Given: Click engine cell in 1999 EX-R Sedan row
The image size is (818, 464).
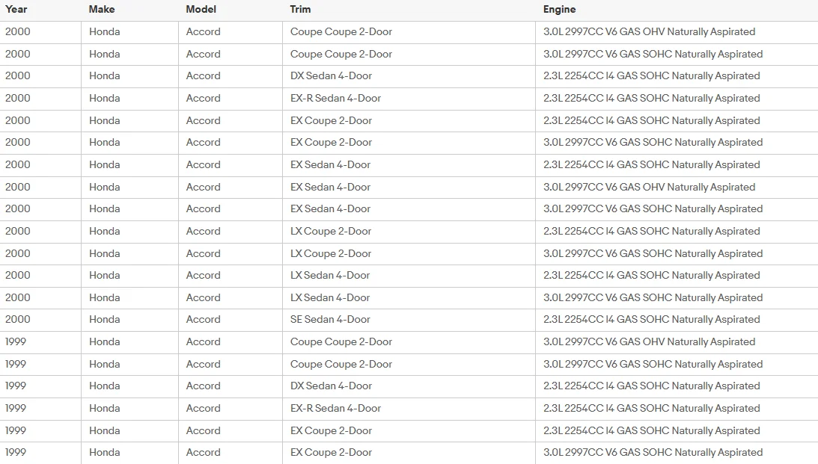Looking at the screenshot, I should tap(677, 409).
